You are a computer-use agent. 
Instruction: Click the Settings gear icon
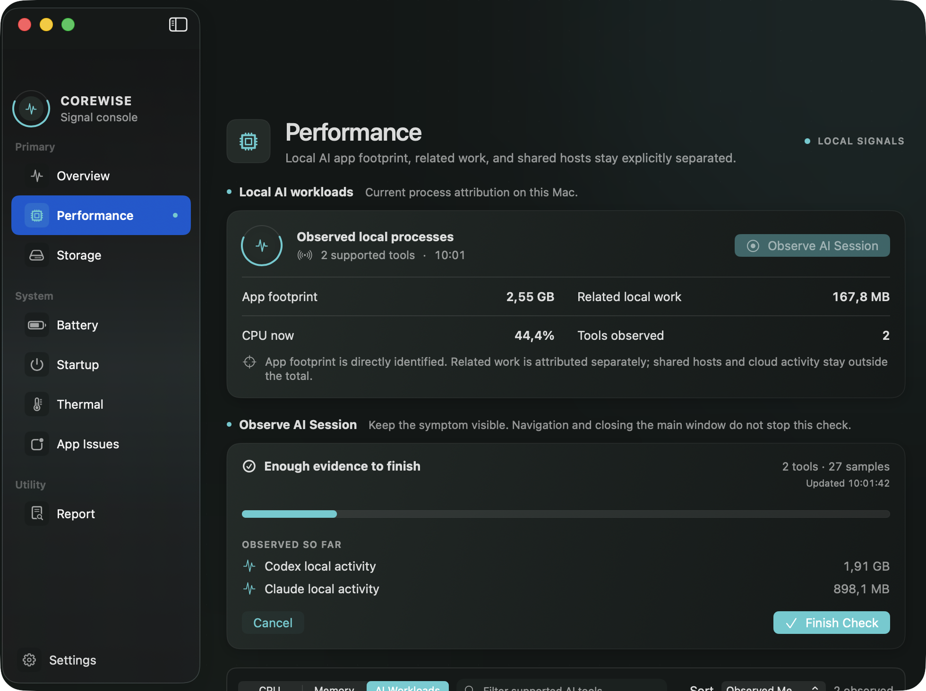(29, 660)
